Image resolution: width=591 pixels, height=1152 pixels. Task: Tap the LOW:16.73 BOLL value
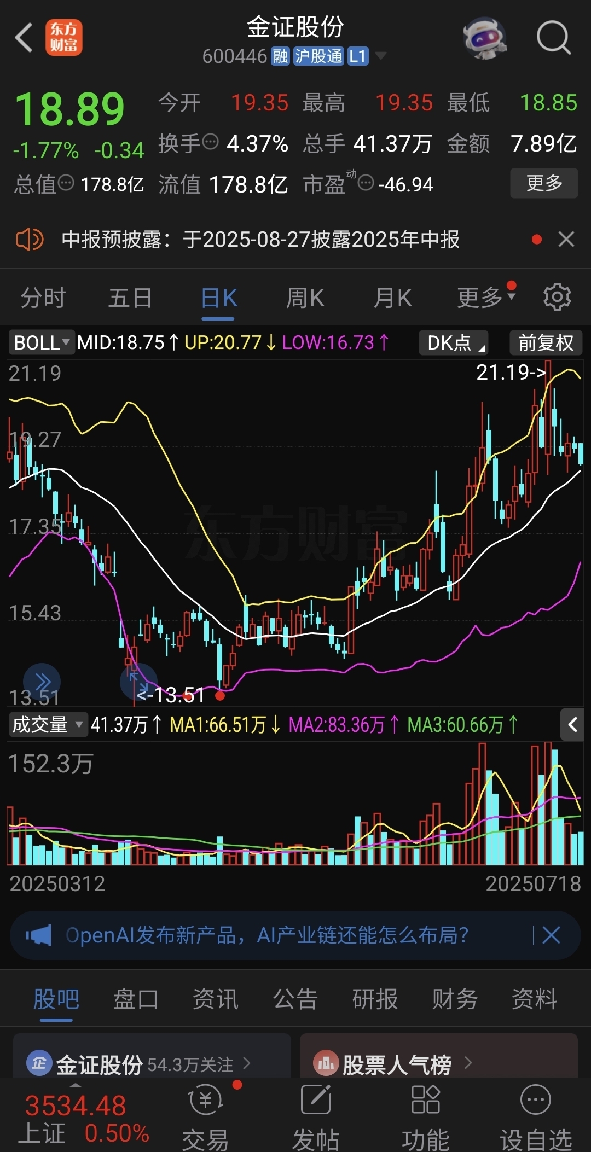(x=335, y=343)
